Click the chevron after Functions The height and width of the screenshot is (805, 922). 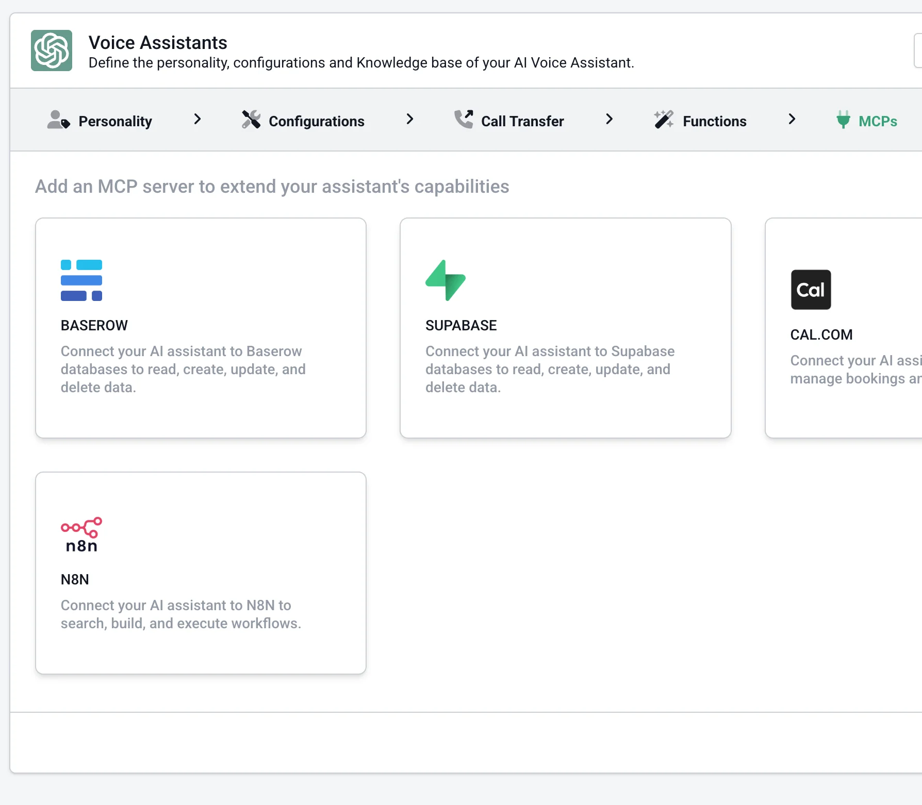792,120
